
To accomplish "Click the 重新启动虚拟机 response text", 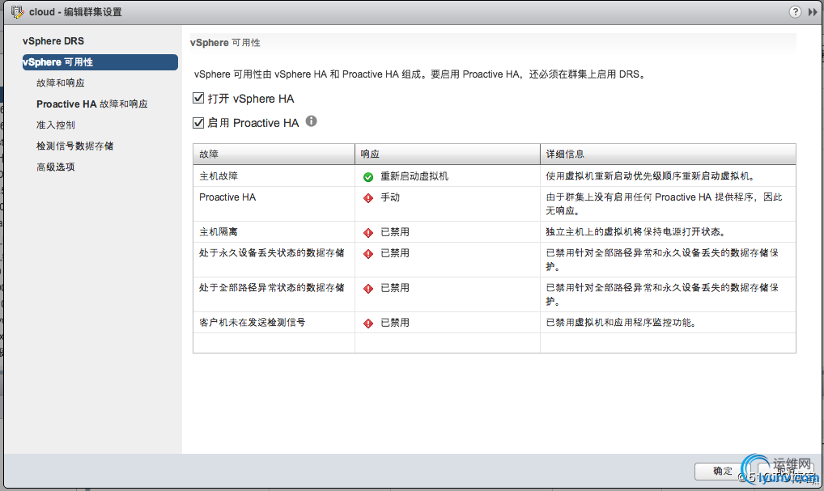I will [414, 176].
